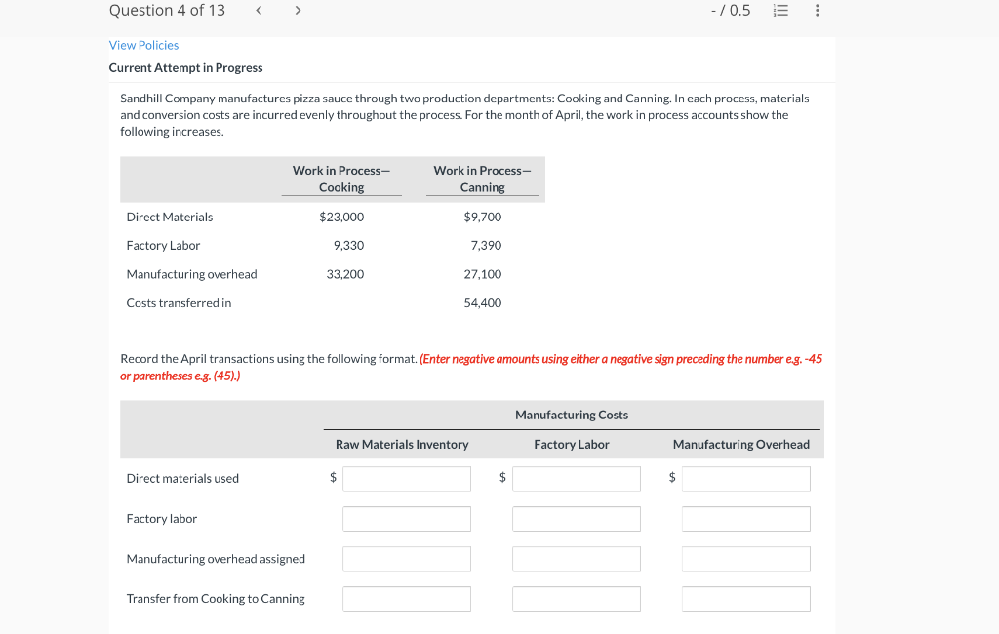
Task: Click the score indicator showing - / 0.5
Action: click(x=731, y=10)
